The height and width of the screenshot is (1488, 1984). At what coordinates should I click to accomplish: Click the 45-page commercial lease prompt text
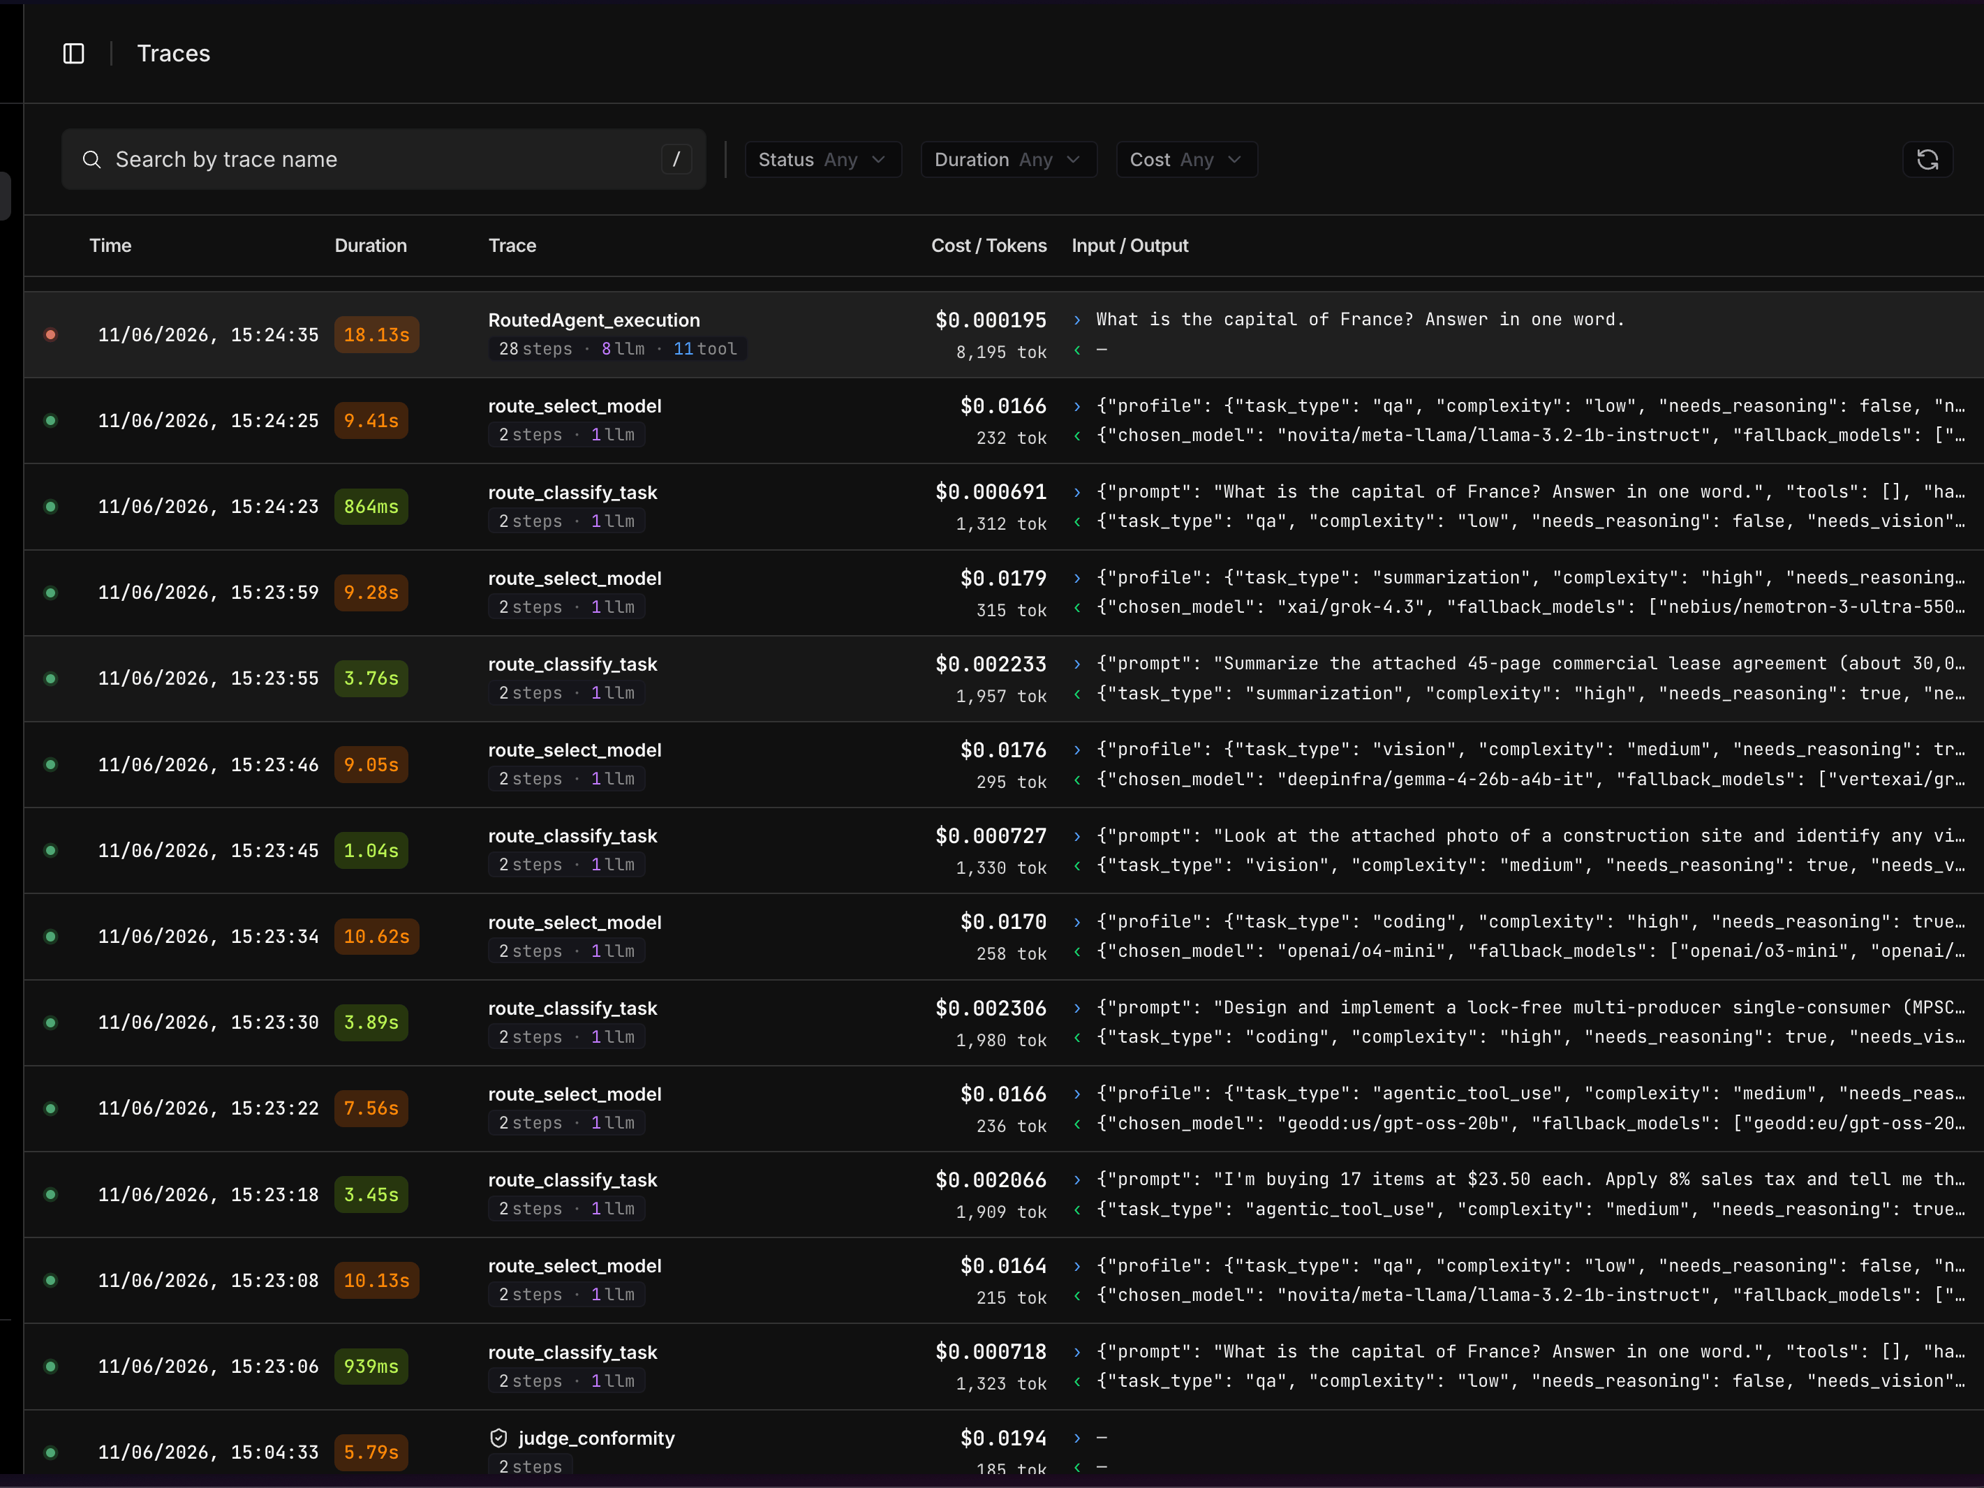tap(1530, 664)
